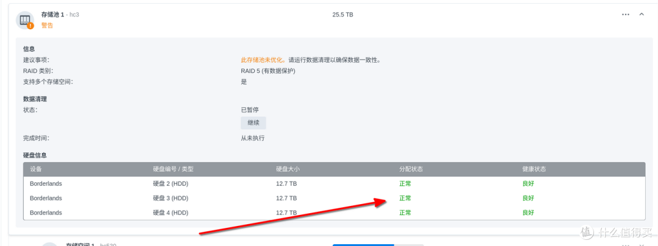Click Borderlands in the 硬盘 3 row
This screenshot has height=246, width=658.
coord(46,198)
